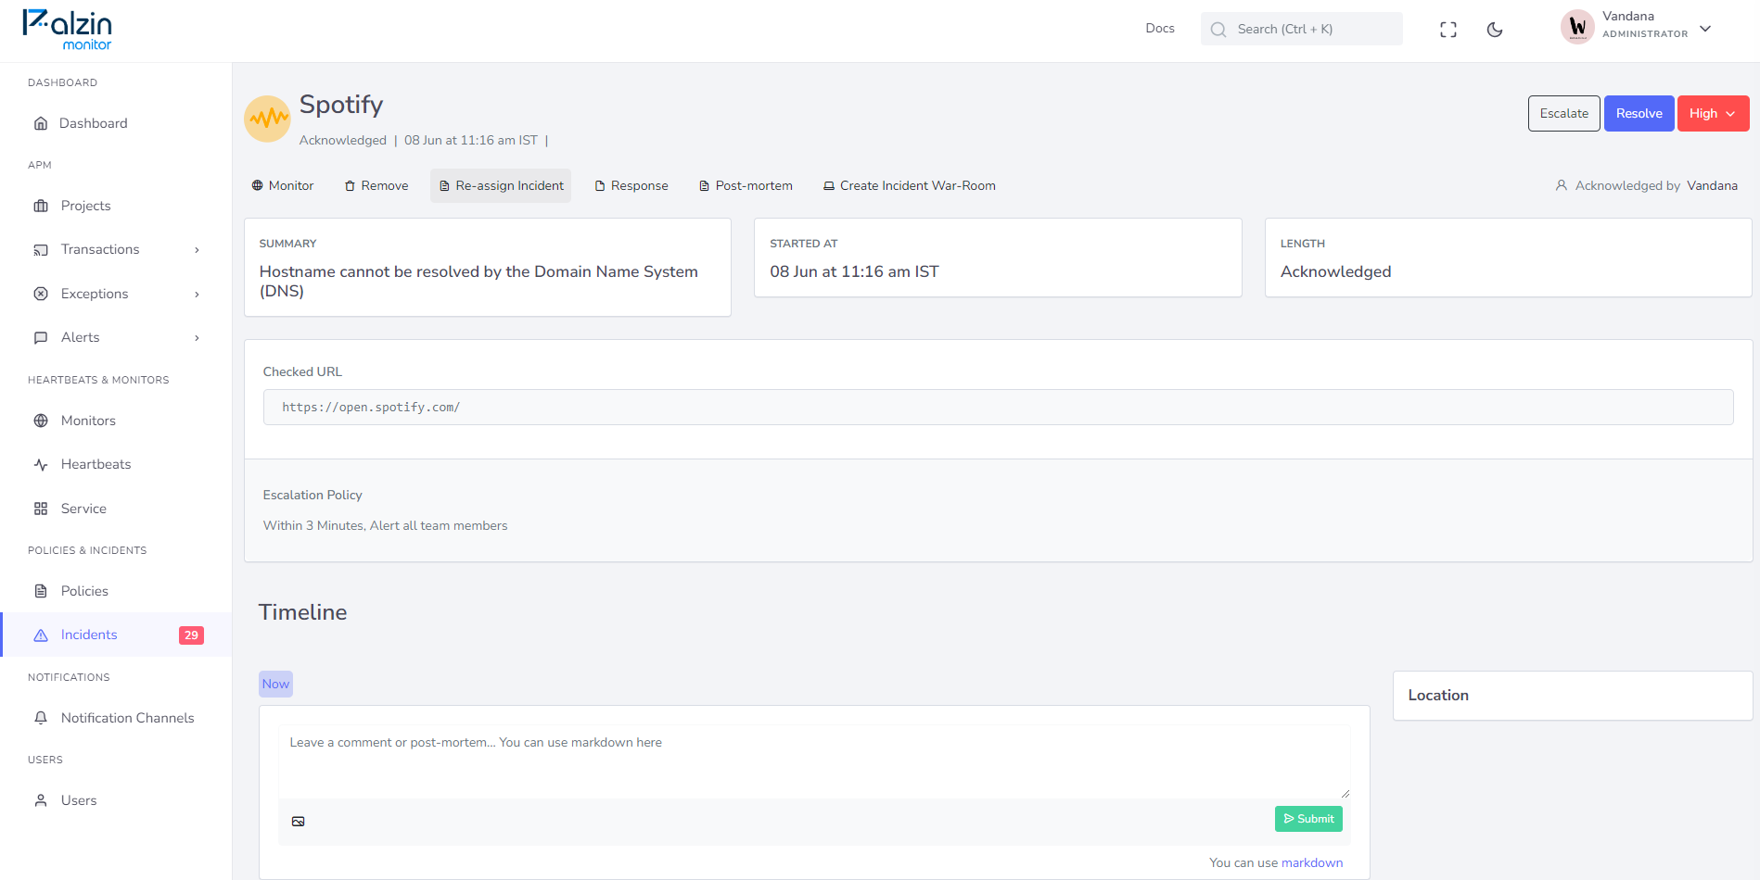This screenshot has width=1760, height=880.
Task: Expand the Exceptions submenu chevron
Action: coord(197,295)
